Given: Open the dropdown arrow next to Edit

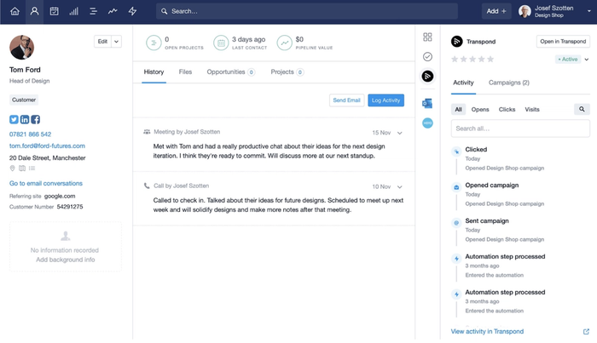Looking at the screenshot, I should pos(117,42).
